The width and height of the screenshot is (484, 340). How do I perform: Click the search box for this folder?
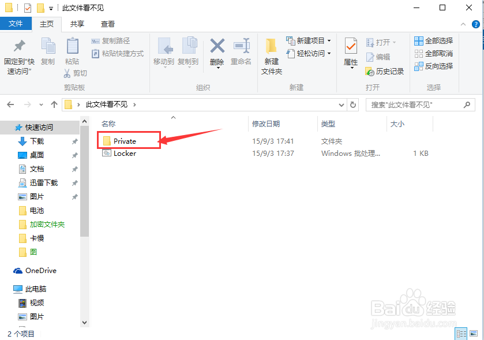click(x=421, y=105)
